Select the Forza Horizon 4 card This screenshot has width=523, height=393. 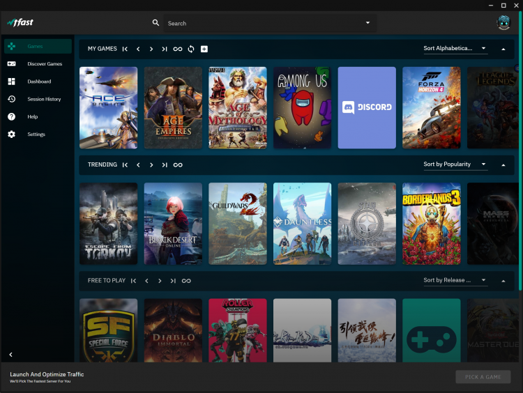coord(432,108)
